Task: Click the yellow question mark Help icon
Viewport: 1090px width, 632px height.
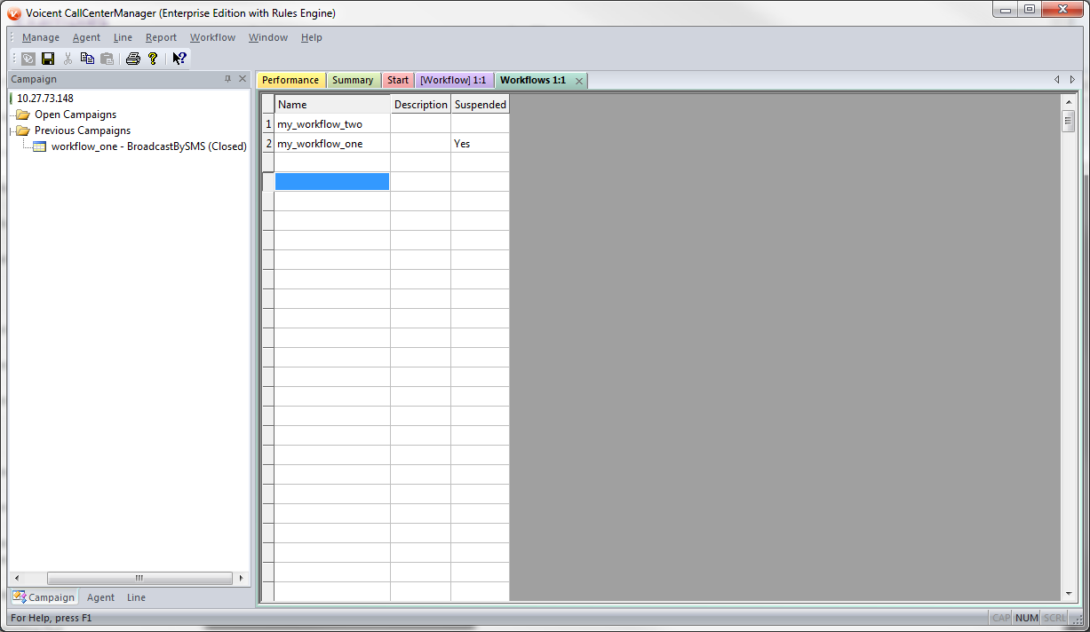Action: point(153,59)
